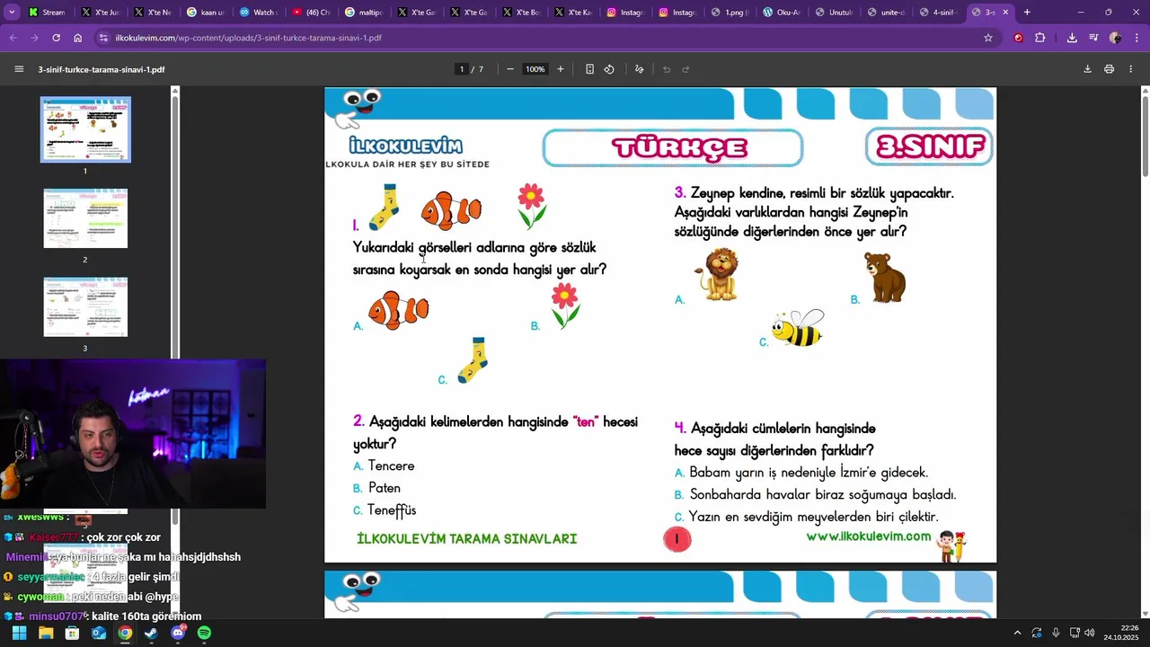Expand the hidden tray icons chevron
Image resolution: width=1150 pixels, height=647 pixels.
click(x=1017, y=633)
